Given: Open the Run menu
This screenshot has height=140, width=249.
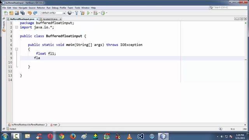Looking at the screenshot, I should click(48, 8).
